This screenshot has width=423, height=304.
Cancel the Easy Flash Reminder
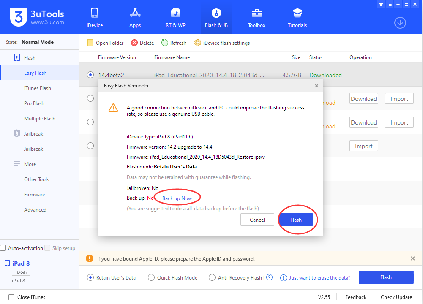click(x=257, y=220)
